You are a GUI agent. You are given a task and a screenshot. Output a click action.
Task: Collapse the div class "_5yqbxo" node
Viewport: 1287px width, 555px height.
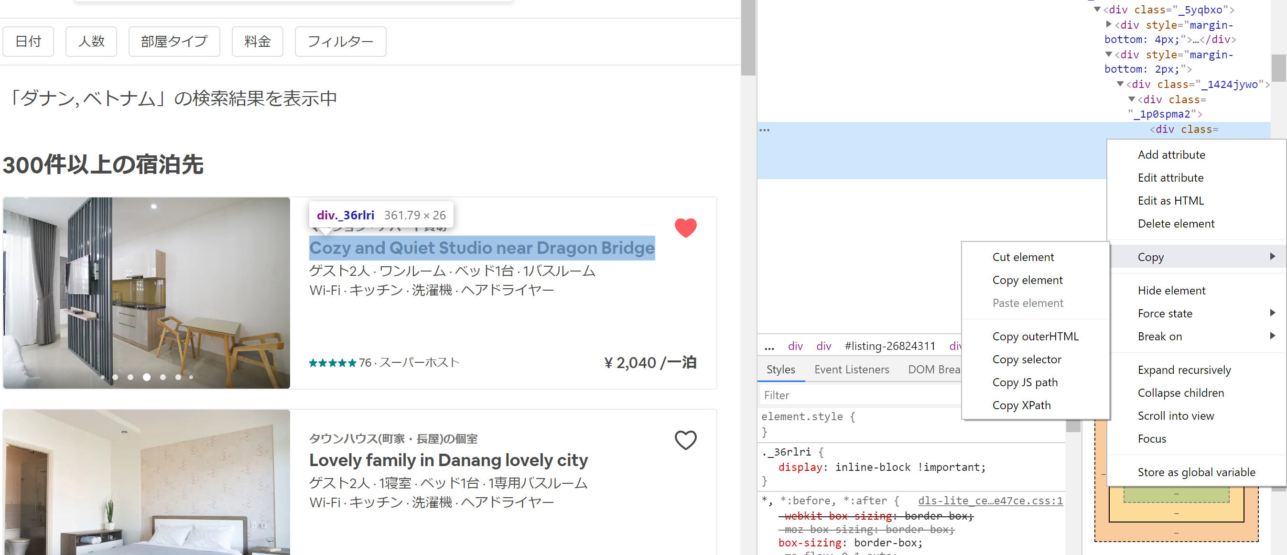tap(1097, 10)
